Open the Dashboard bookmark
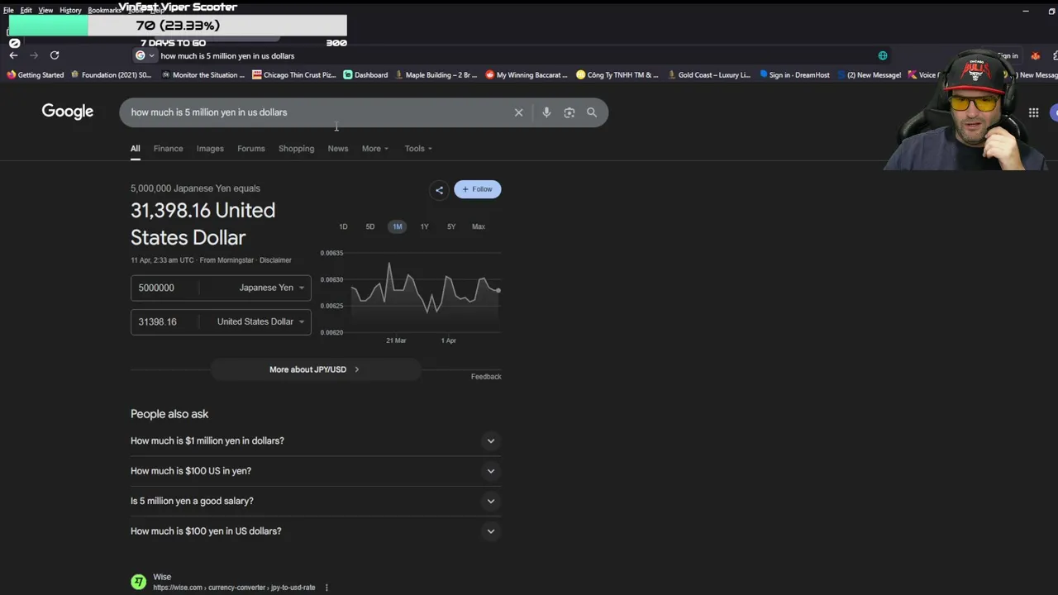Screen dimensions: 1058x595 point(365,75)
